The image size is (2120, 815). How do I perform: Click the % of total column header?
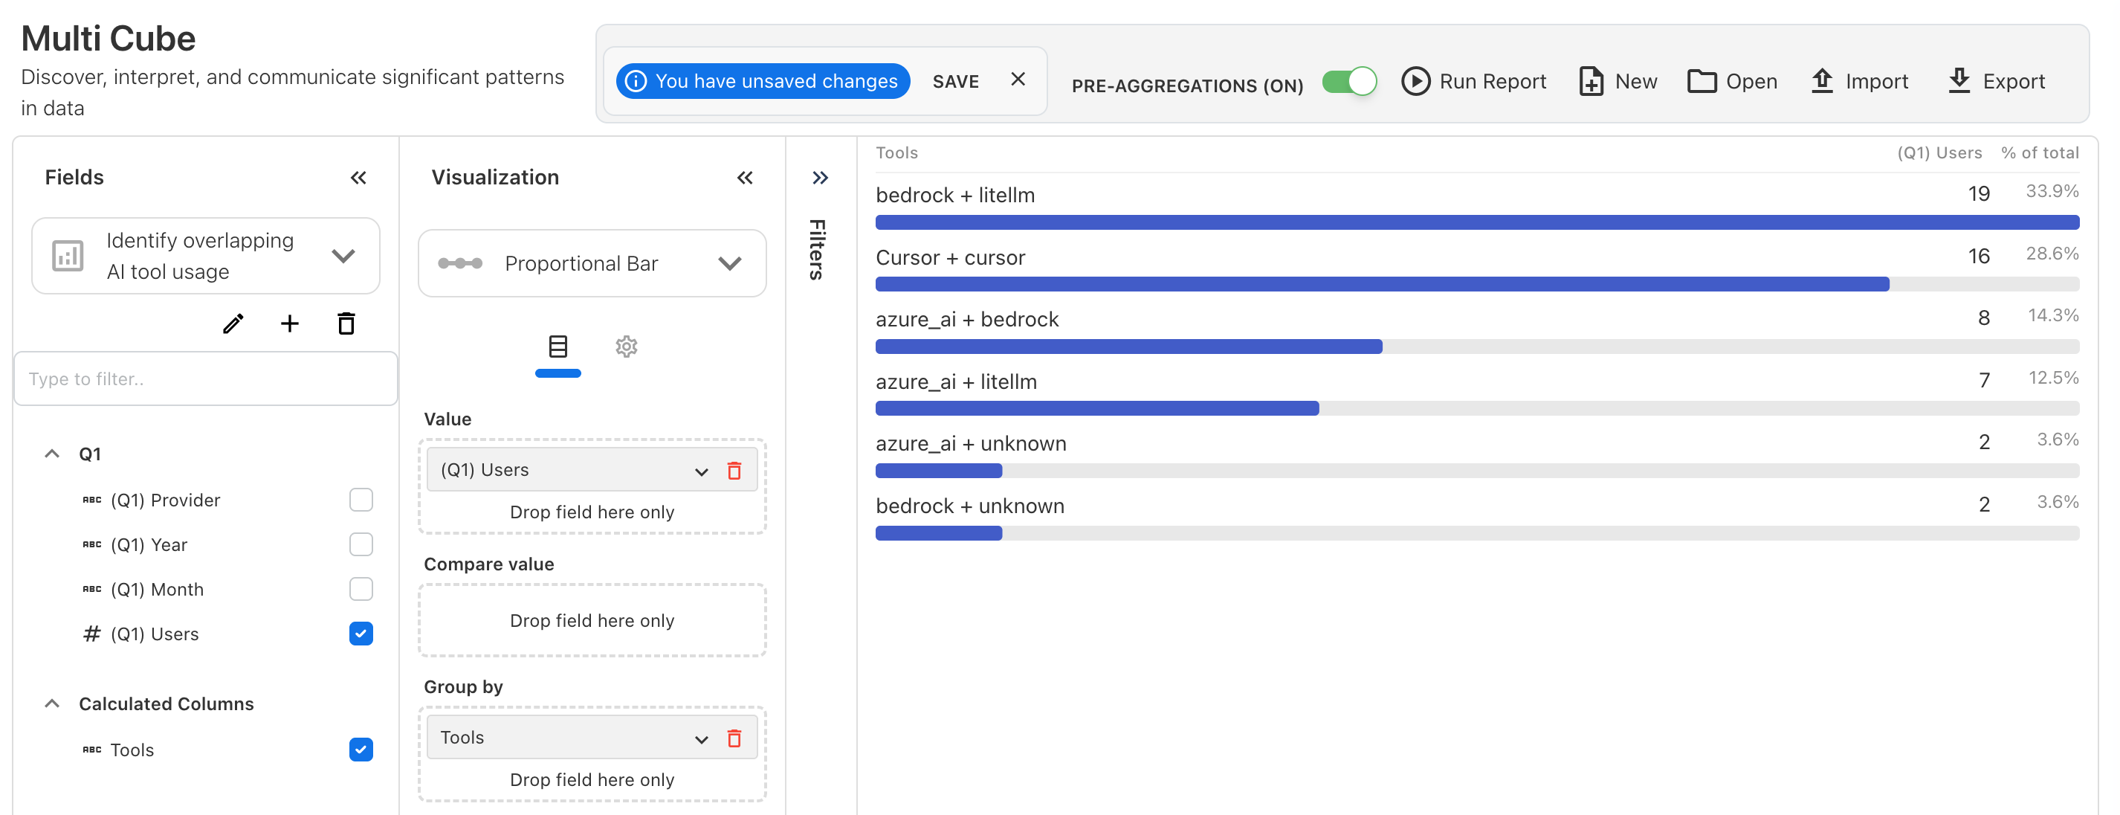[x=2040, y=153]
